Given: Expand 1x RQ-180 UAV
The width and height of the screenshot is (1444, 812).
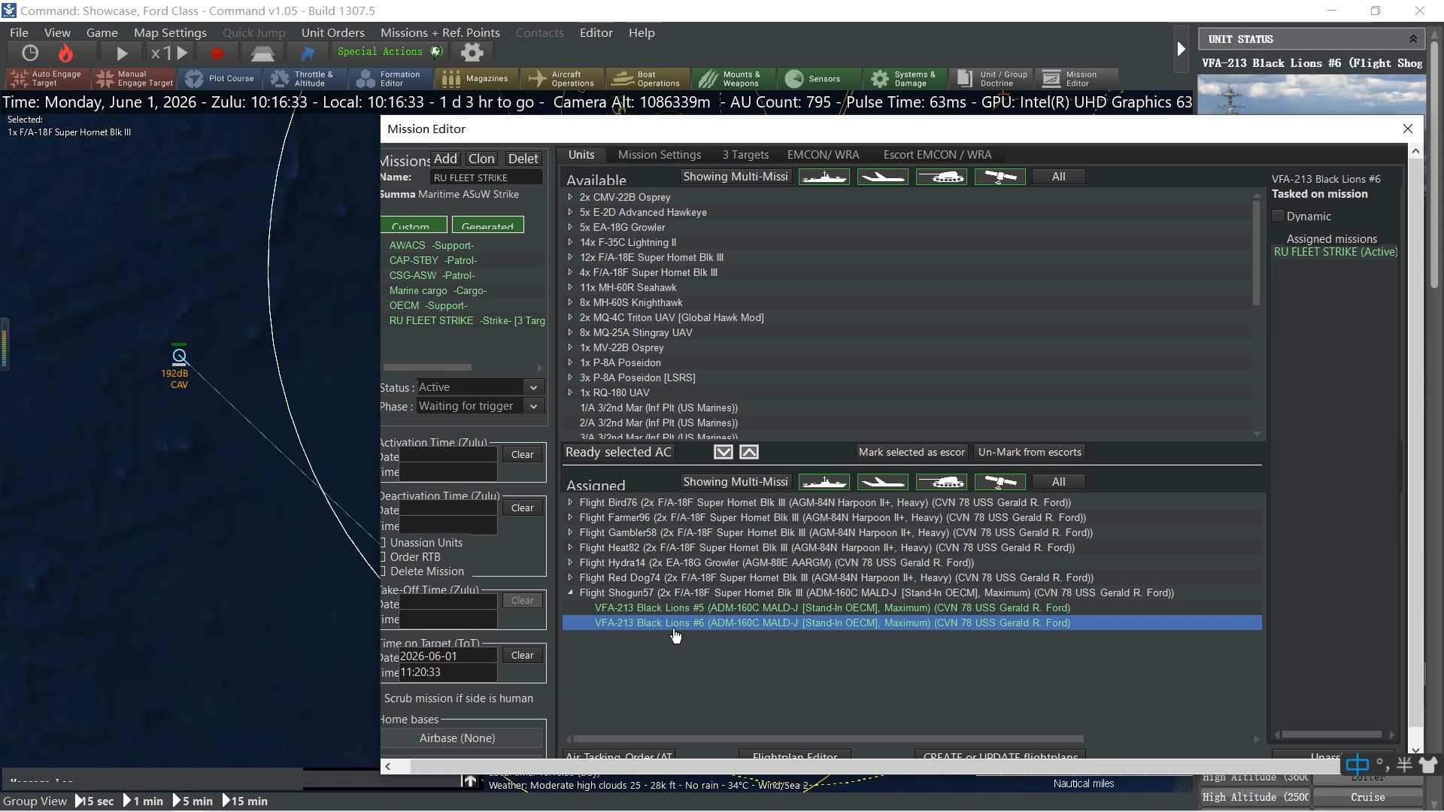Looking at the screenshot, I should pyautogui.click(x=570, y=392).
